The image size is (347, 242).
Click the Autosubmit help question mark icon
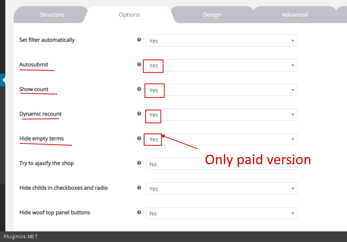(x=139, y=64)
